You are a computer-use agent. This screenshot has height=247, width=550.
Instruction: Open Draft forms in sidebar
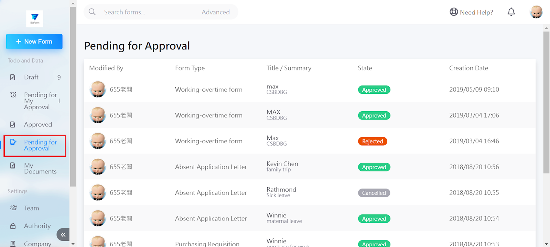(x=31, y=77)
